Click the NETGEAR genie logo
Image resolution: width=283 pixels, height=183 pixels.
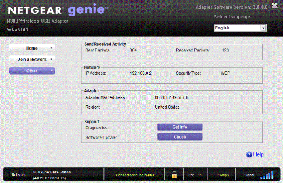click(58, 10)
